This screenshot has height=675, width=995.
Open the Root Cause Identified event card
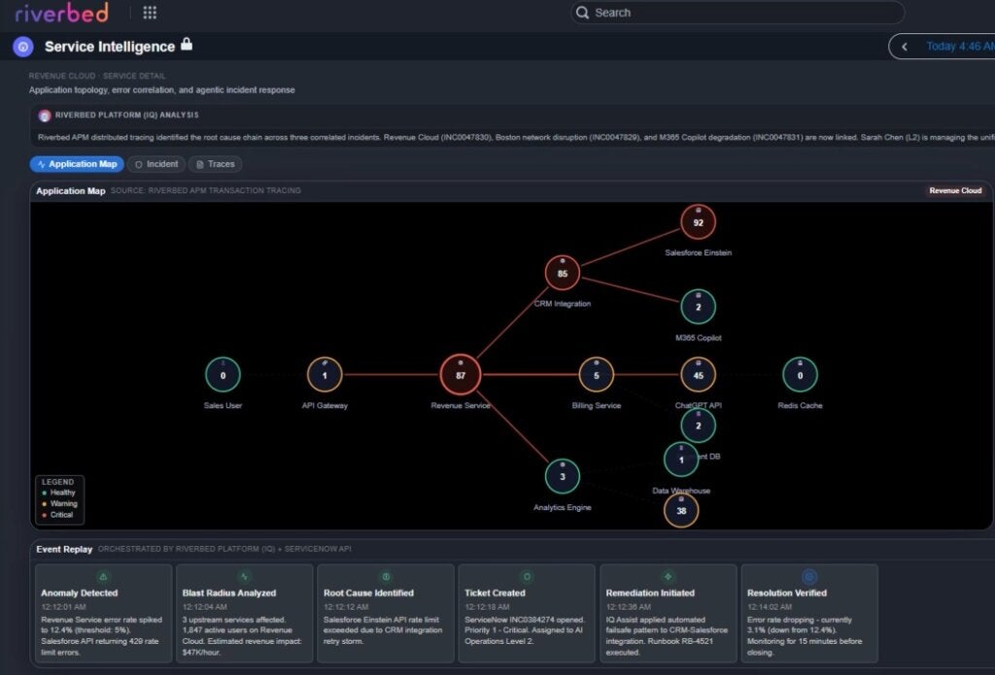[x=386, y=614]
